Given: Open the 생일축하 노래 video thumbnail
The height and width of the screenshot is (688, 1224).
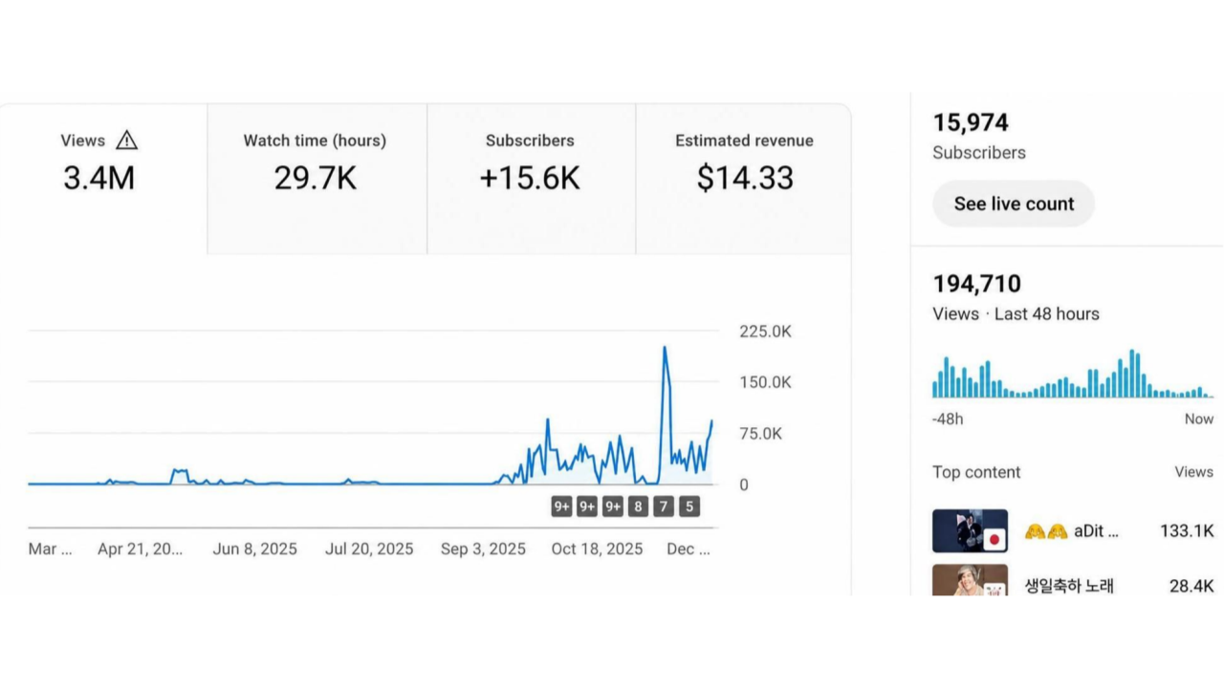Looking at the screenshot, I should click(x=970, y=581).
